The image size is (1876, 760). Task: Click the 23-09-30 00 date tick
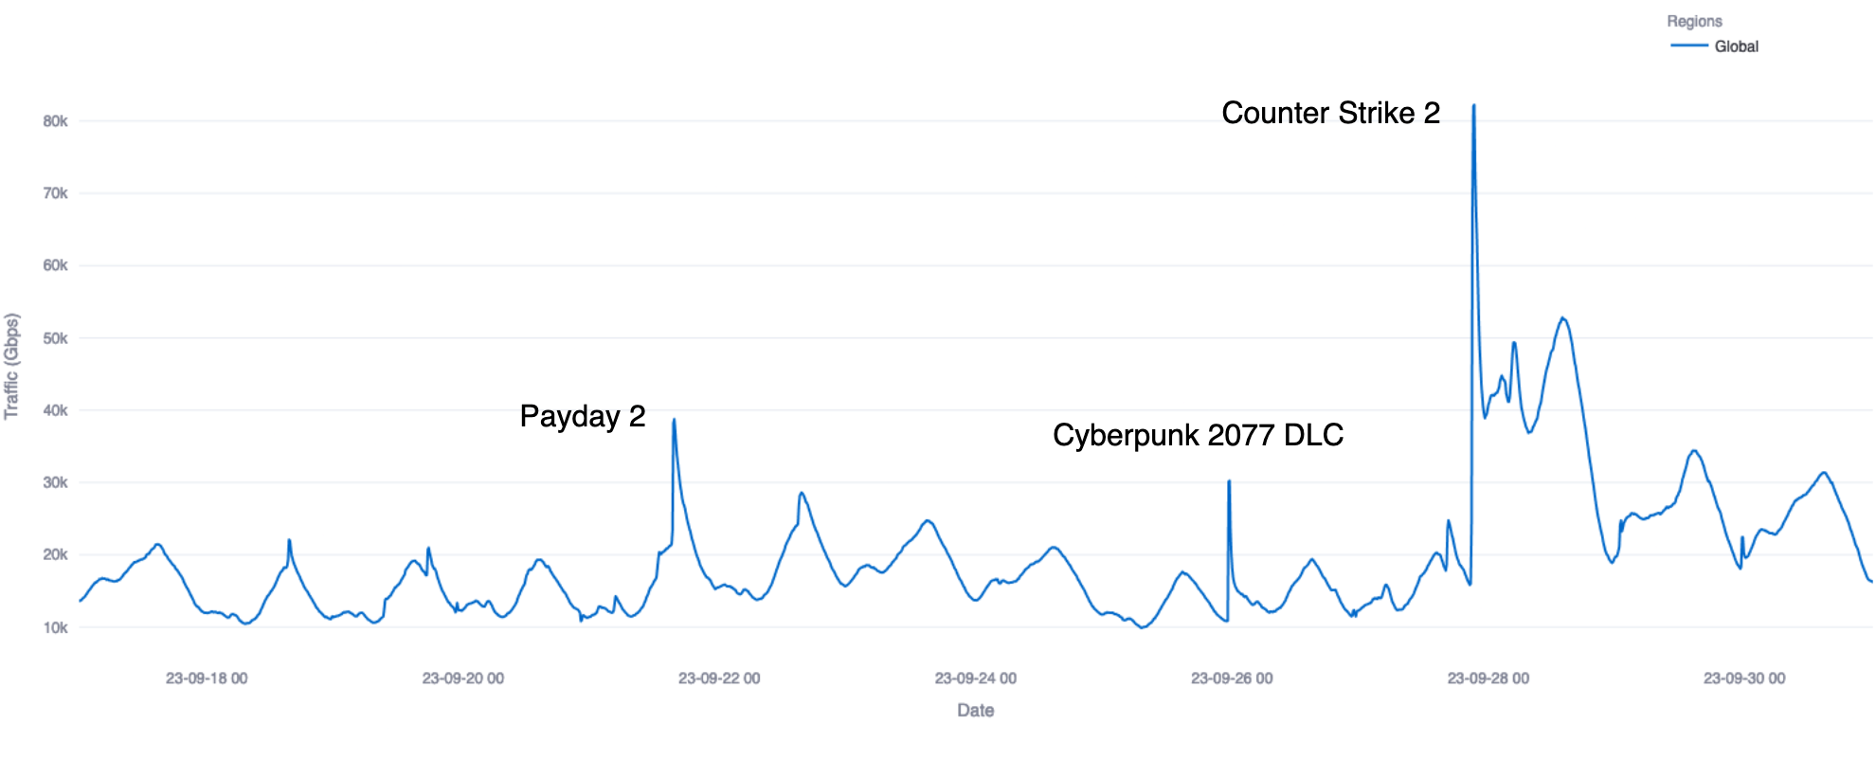tap(1744, 679)
